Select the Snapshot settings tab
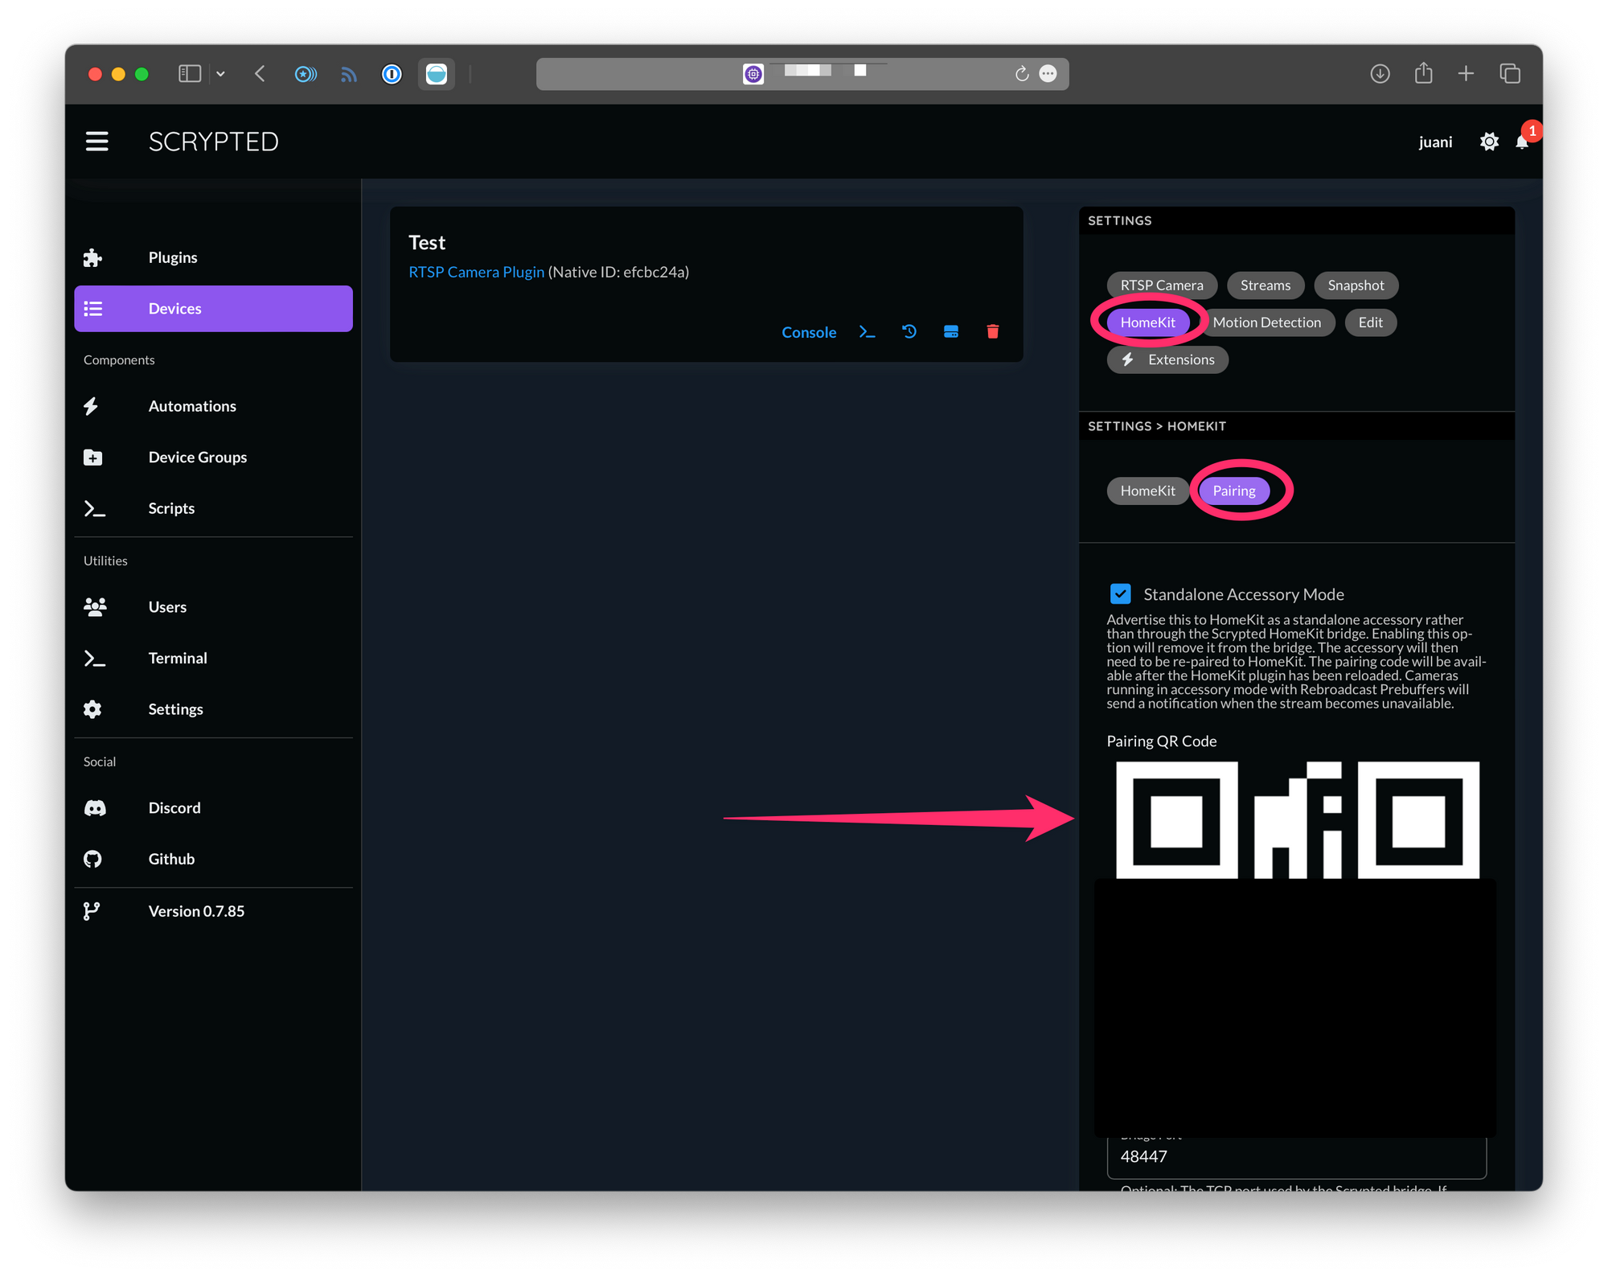Image resolution: width=1608 pixels, height=1277 pixels. coord(1356,285)
